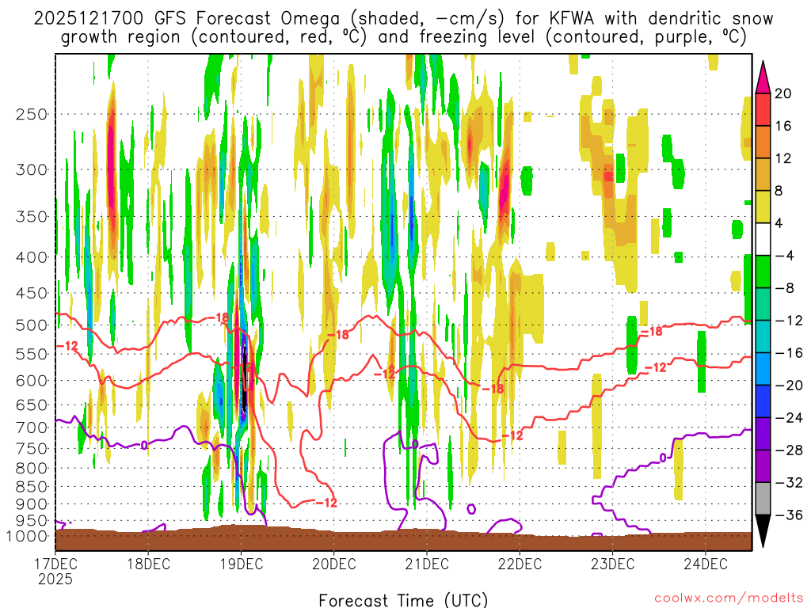Click the red colorbar segment below 20
Image resolution: width=811 pixels, height=608 pixels.
pos(763,109)
